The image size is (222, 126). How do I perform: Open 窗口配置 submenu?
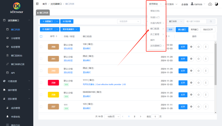pyautogui.click(x=157, y=29)
